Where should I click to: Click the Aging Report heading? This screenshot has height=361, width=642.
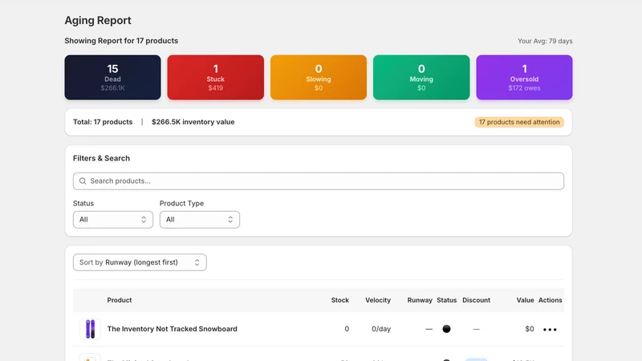(x=98, y=21)
